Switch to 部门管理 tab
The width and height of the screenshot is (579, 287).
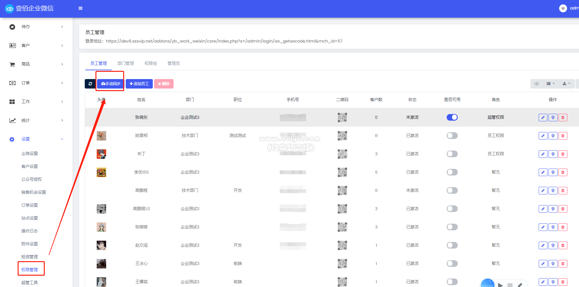coord(126,63)
